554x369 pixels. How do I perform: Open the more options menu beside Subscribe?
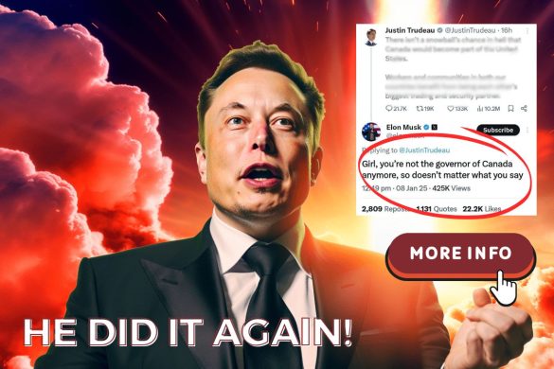pyautogui.click(x=527, y=130)
